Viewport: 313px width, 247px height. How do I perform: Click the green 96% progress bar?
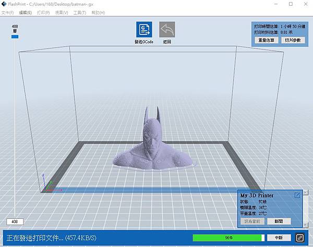(228, 238)
